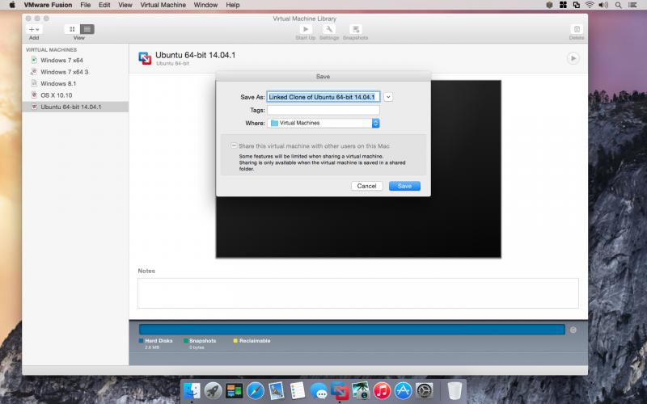647x404 pixels.
Task: Open Spotlight search
Action: (618, 5)
